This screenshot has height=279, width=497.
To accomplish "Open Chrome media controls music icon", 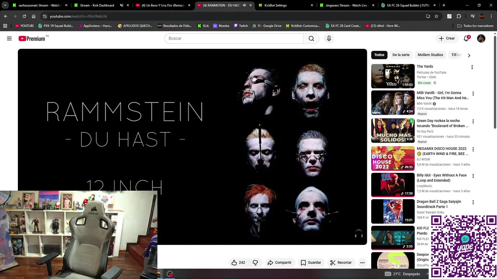I will (473, 16).
